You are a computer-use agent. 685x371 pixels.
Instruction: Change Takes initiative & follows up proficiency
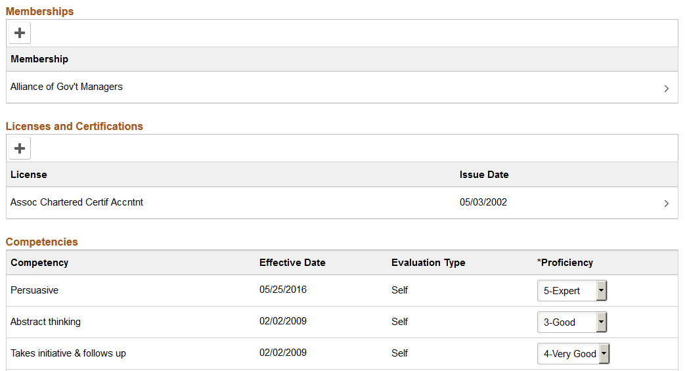point(573,353)
